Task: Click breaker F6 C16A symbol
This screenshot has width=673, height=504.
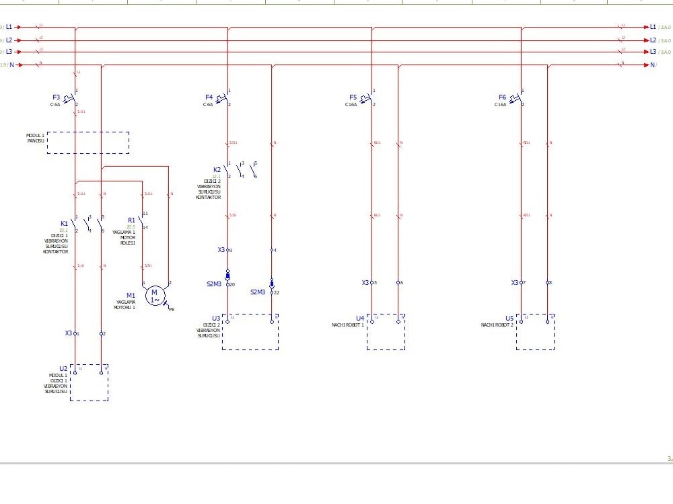Action: point(513,98)
